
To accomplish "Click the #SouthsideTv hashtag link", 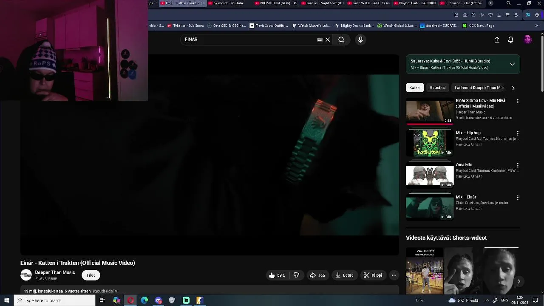I will tap(105, 291).
